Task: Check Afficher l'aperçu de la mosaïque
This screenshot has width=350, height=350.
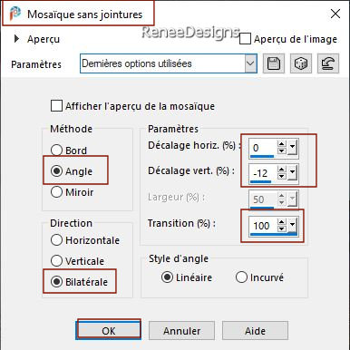Action: (x=56, y=106)
